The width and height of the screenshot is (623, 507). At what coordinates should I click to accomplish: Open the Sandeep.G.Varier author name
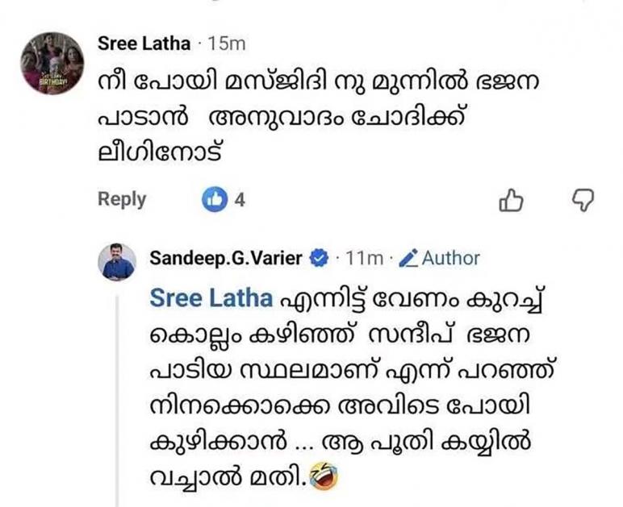[x=226, y=259]
